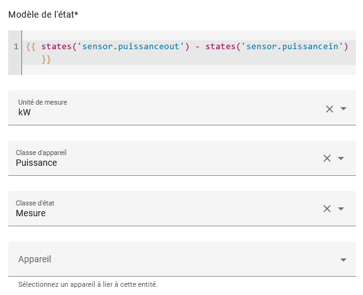363x295 pixels.
Task: Clear the Classe d'appareil selection
Action: coord(327,158)
